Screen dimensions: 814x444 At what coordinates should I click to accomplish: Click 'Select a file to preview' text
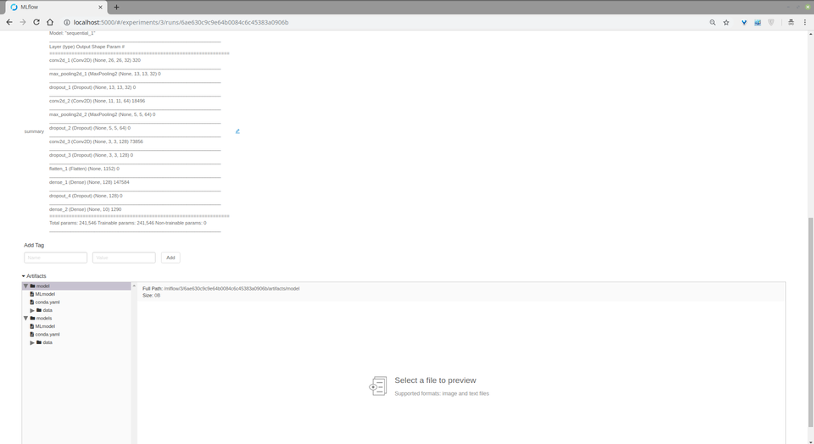435,380
